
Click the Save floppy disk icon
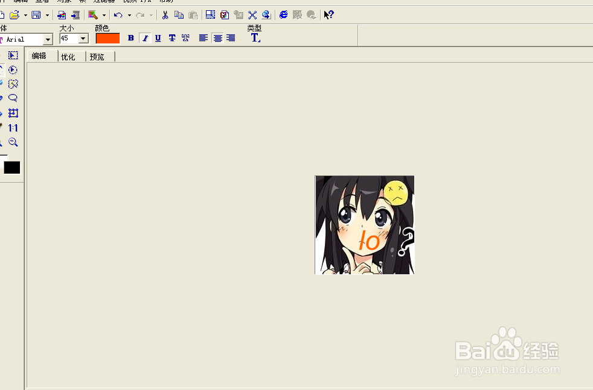pos(36,15)
